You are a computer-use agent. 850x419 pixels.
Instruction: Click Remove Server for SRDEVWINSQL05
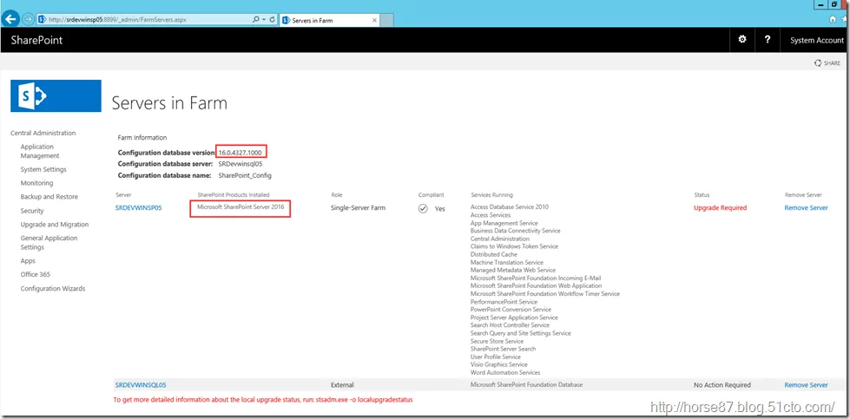tap(806, 385)
